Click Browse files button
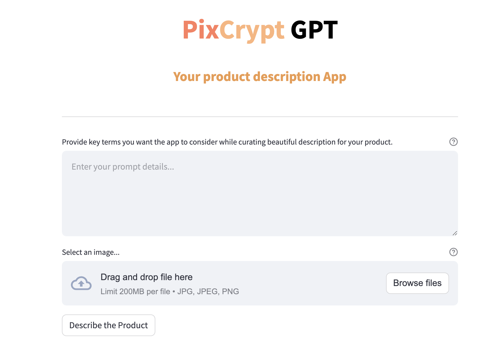 (417, 283)
